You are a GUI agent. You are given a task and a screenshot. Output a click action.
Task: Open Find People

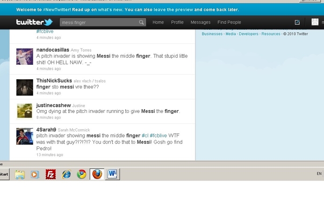(x=229, y=22)
